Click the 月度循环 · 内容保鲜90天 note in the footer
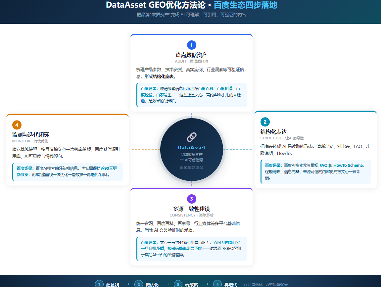This screenshot has width=381, height=287. 266,285
